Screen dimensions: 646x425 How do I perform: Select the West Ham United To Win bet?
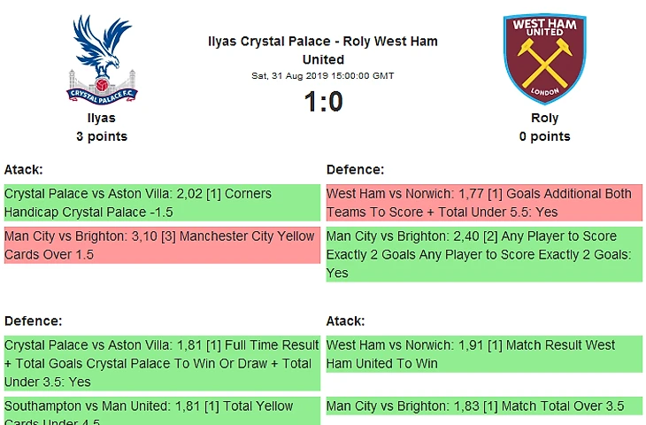(483, 354)
